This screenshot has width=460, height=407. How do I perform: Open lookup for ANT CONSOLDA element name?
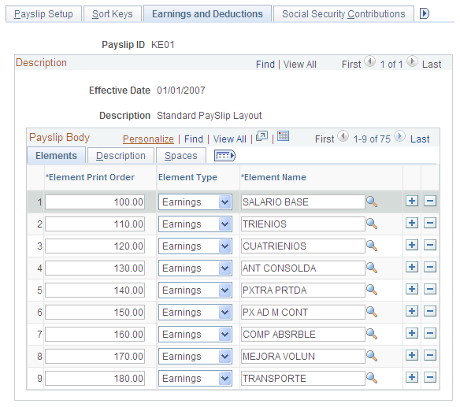[372, 268]
